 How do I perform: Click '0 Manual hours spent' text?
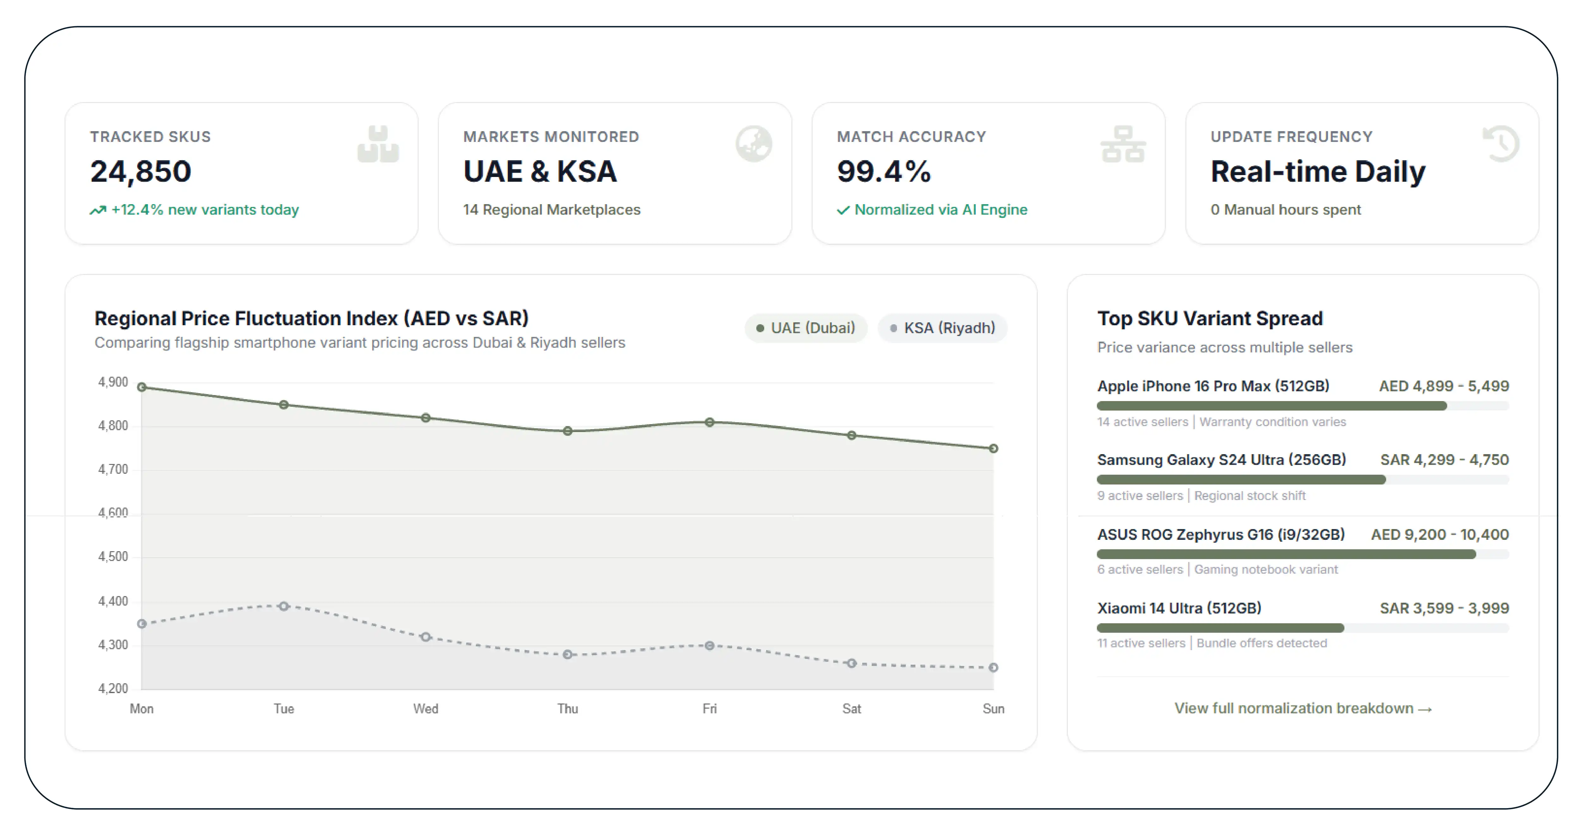[1286, 210]
